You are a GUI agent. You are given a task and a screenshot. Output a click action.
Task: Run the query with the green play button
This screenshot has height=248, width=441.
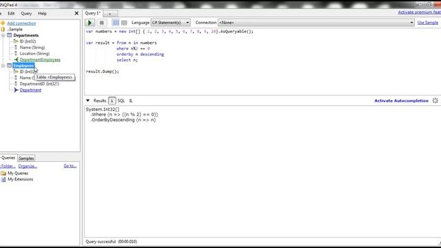[90, 23]
